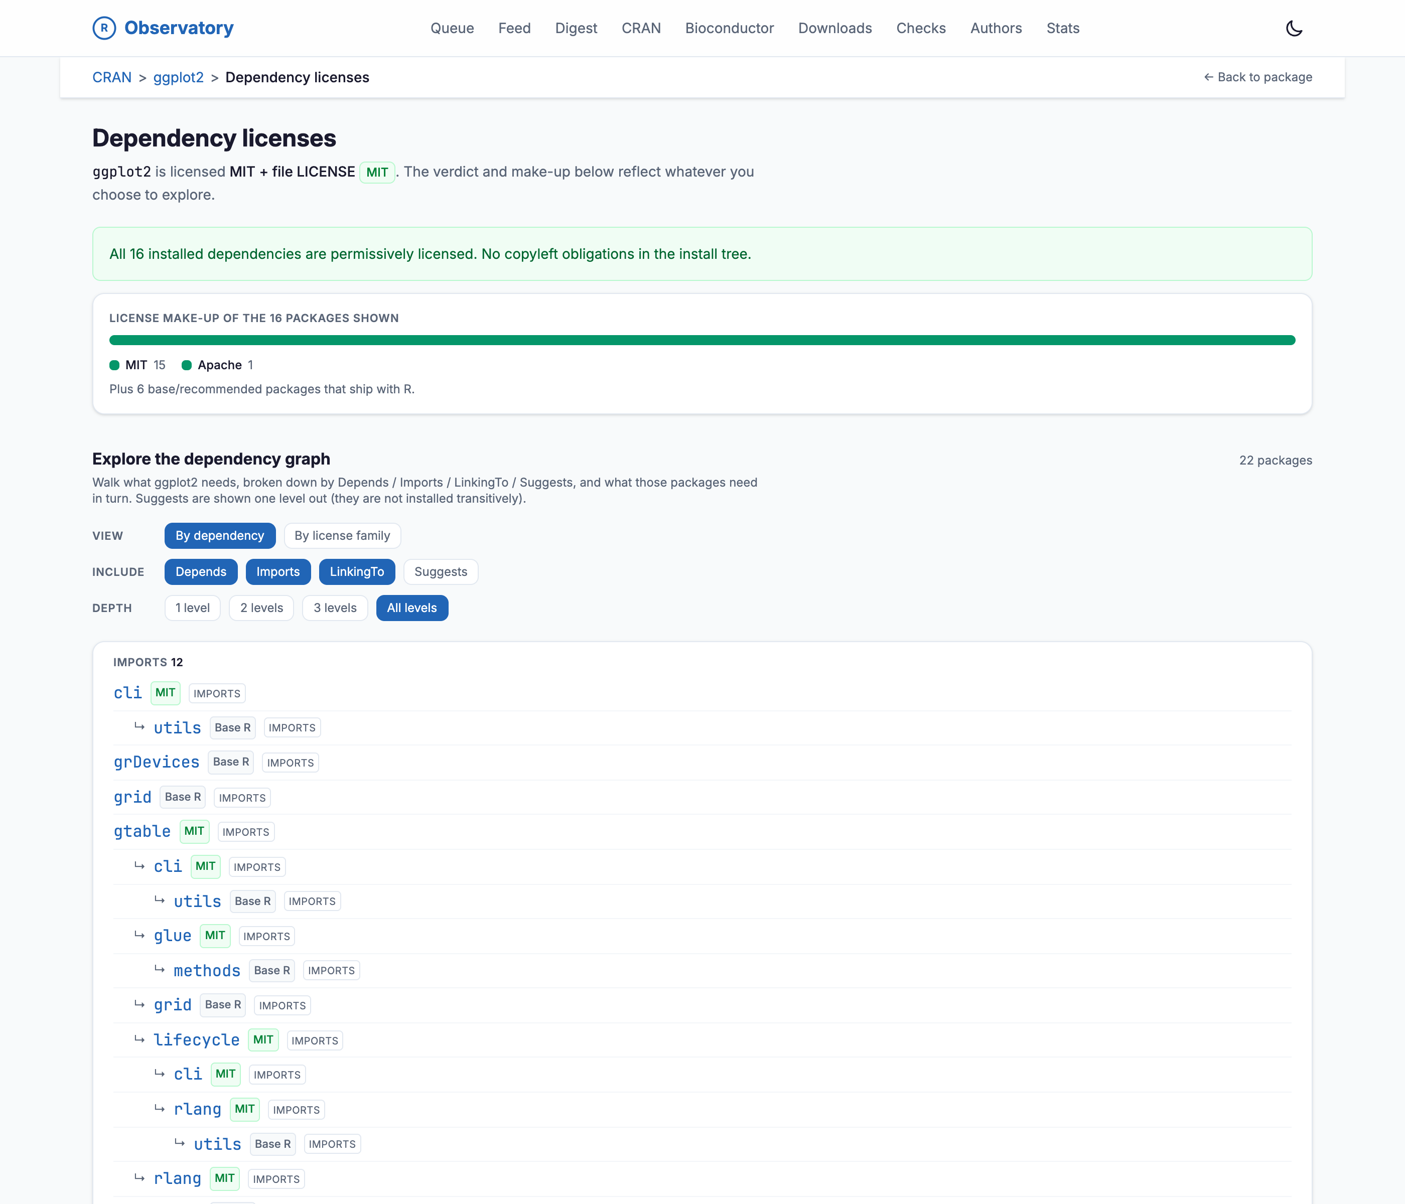The image size is (1405, 1204).
Task: Go to the Downloads page
Action: tap(835, 28)
